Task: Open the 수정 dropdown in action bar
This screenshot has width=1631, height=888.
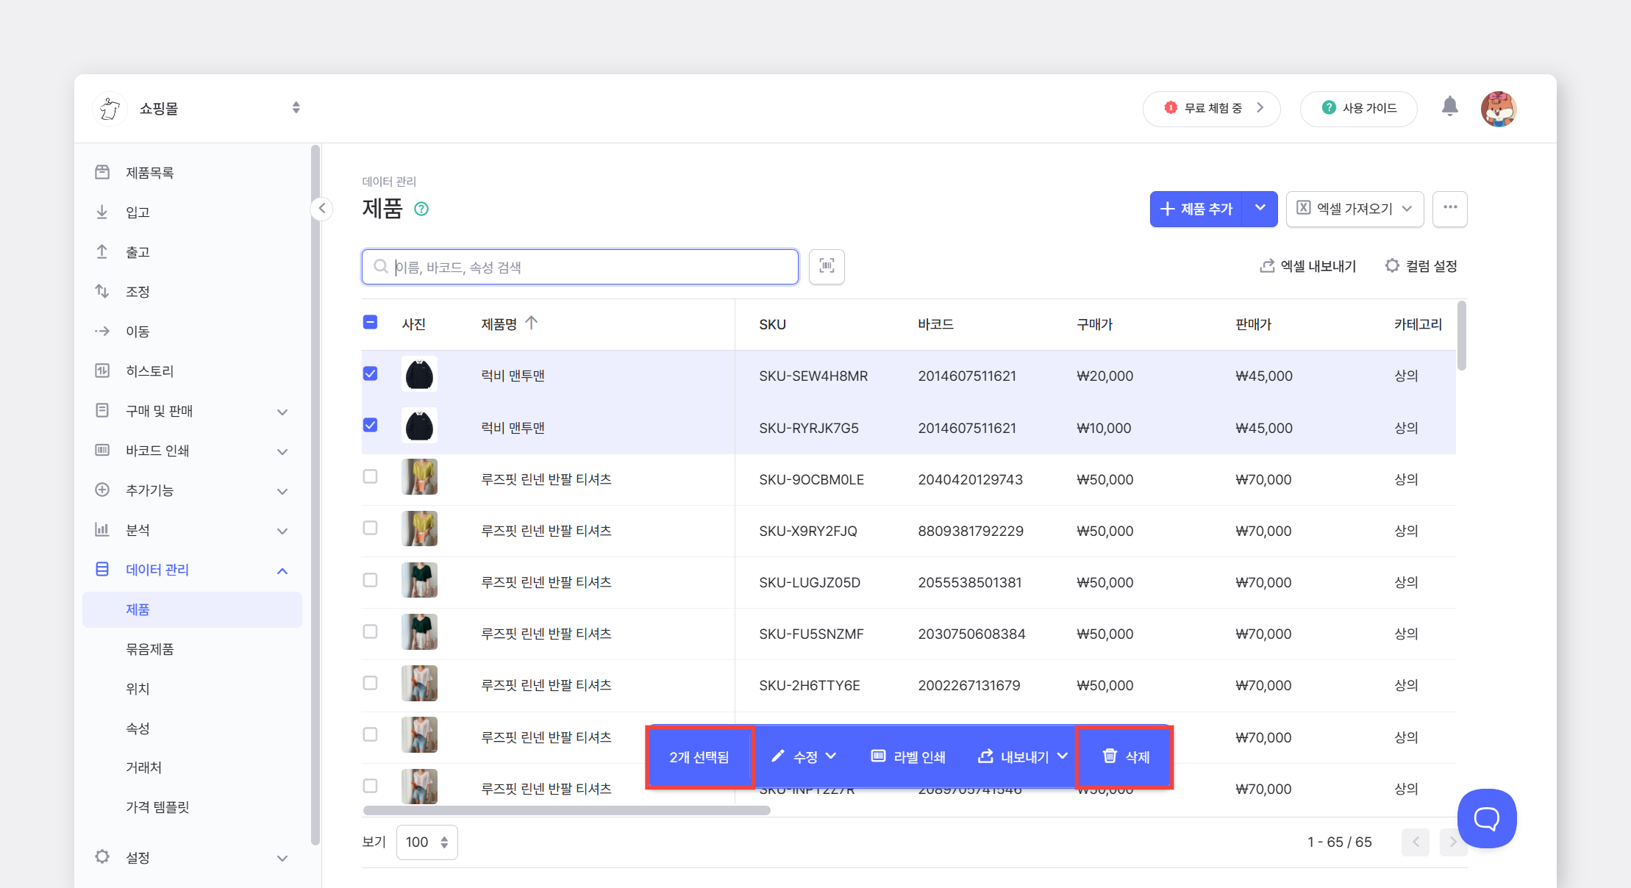Action: 804,756
